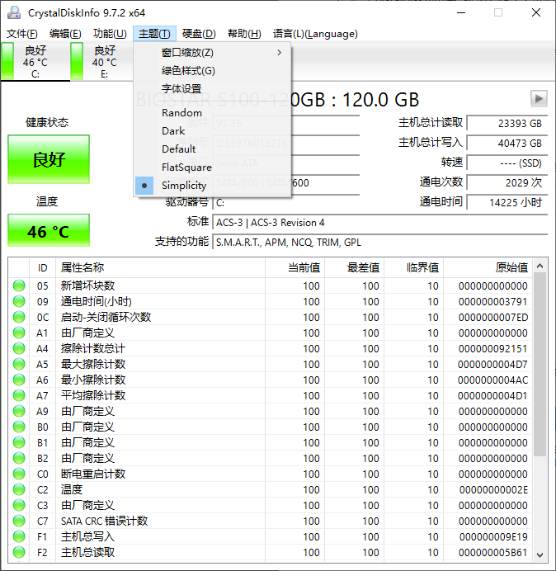Select the 最小擦除计数 attribute row
556x571 pixels.
pyautogui.click(x=271, y=380)
